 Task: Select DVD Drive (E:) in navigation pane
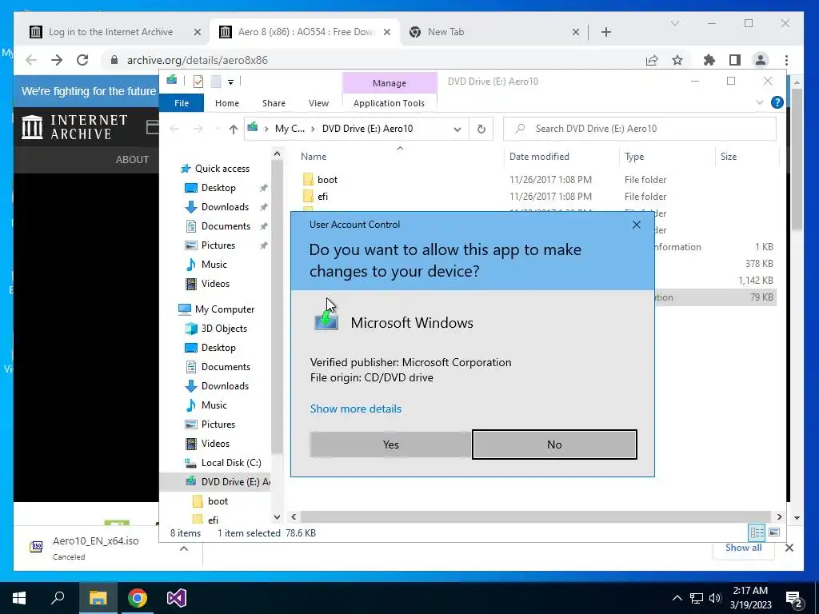[235, 482]
